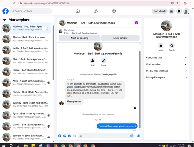194x147 pixels.
Task: Reload the page in the browser
Action: pos(14,3)
